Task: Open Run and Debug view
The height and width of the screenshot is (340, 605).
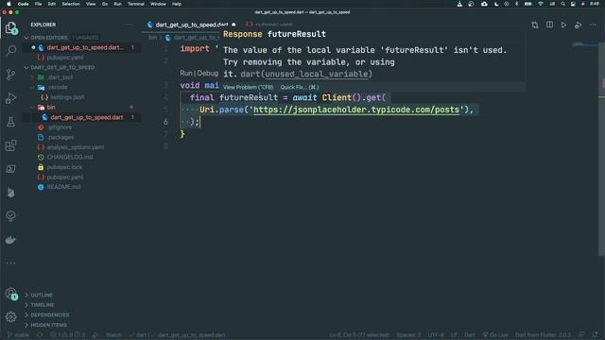Action: 10,98
